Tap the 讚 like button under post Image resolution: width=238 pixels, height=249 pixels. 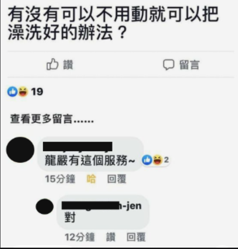(60, 64)
